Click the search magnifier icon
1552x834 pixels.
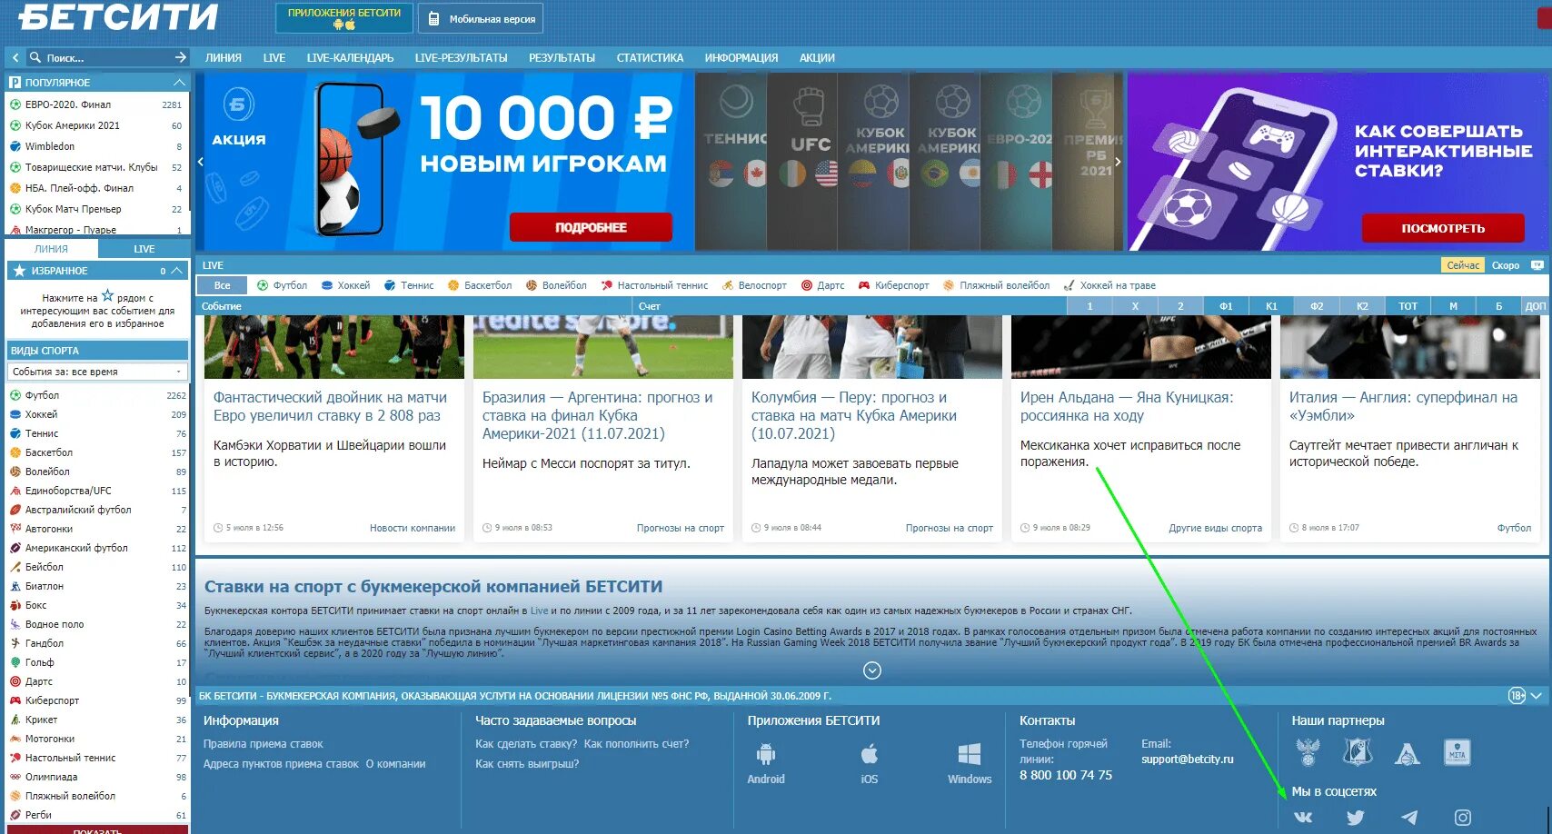coord(35,57)
